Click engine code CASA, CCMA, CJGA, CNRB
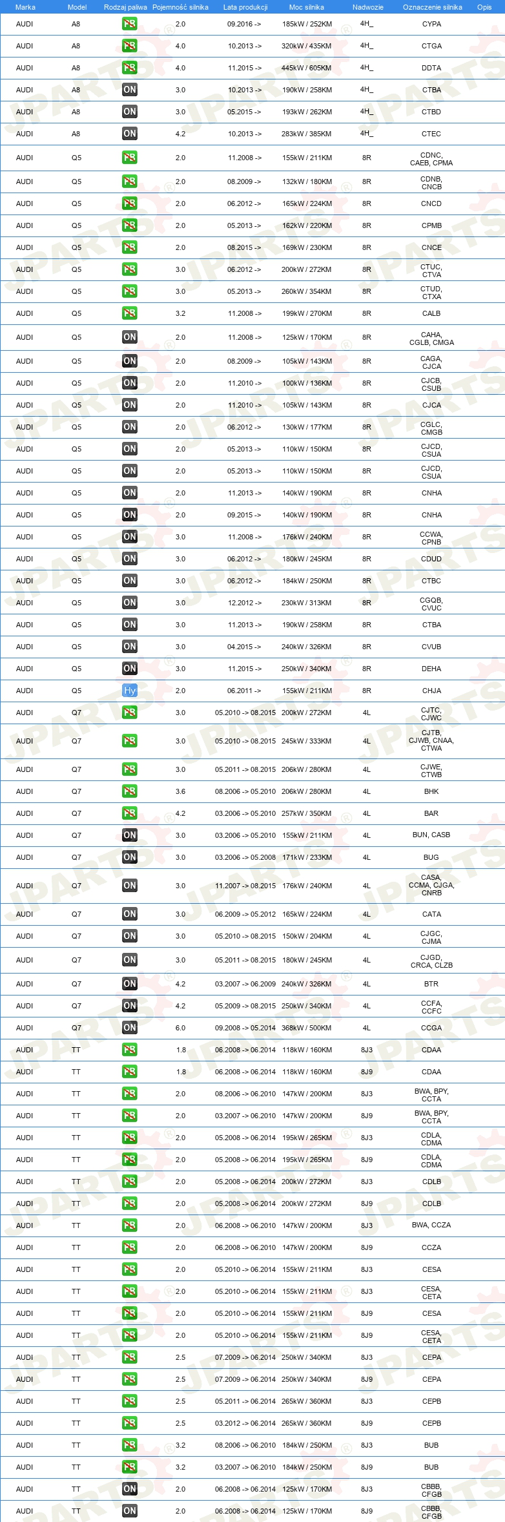505x1522 pixels. [x=431, y=885]
